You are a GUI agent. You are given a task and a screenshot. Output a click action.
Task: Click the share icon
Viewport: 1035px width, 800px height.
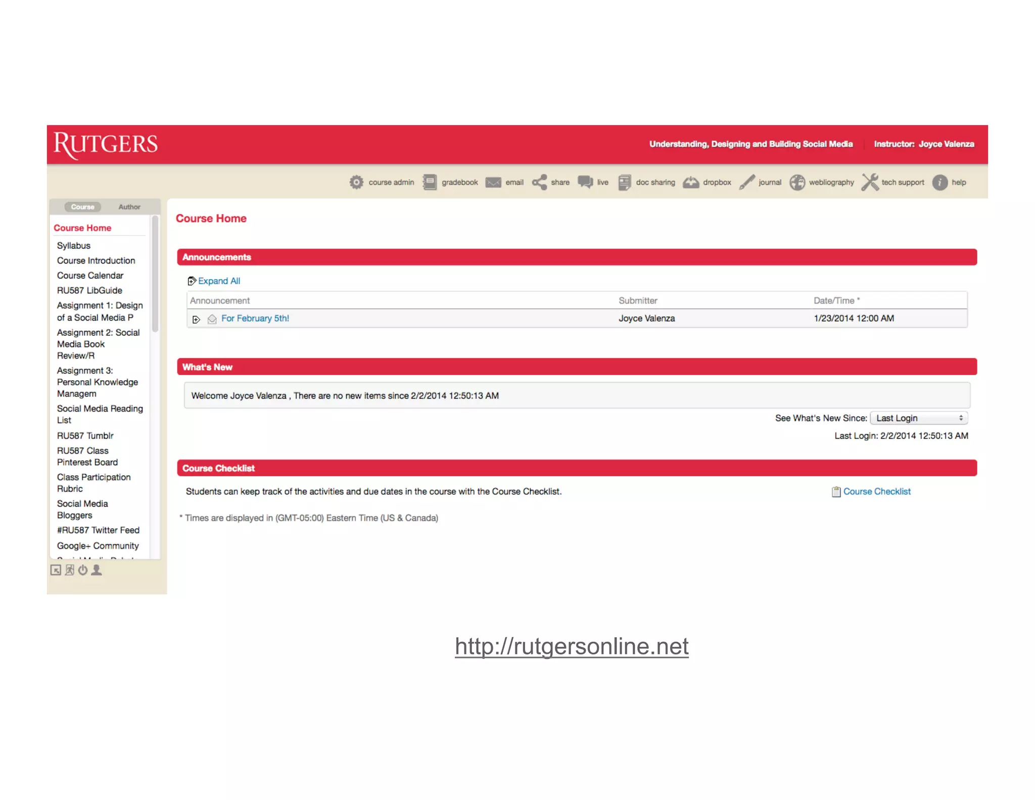(x=539, y=182)
